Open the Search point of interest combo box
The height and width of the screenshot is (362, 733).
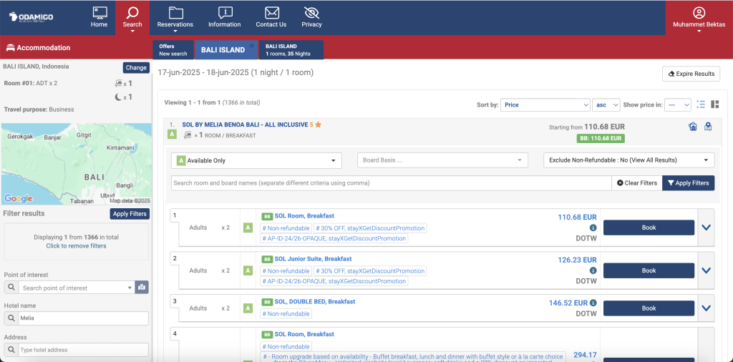click(x=77, y=288)
